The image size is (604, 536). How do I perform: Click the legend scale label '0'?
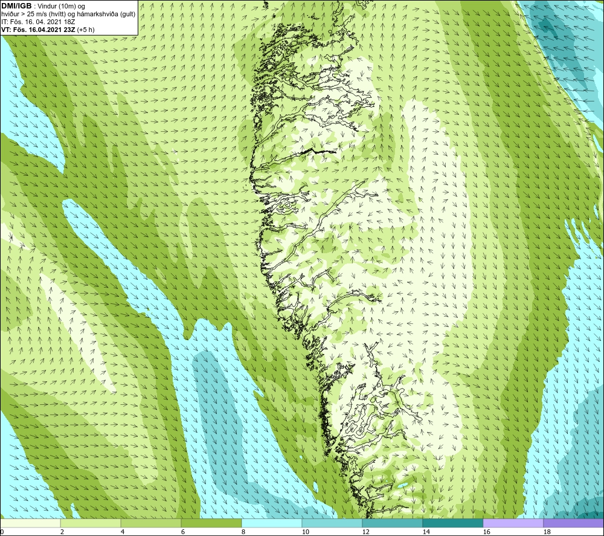2,532
